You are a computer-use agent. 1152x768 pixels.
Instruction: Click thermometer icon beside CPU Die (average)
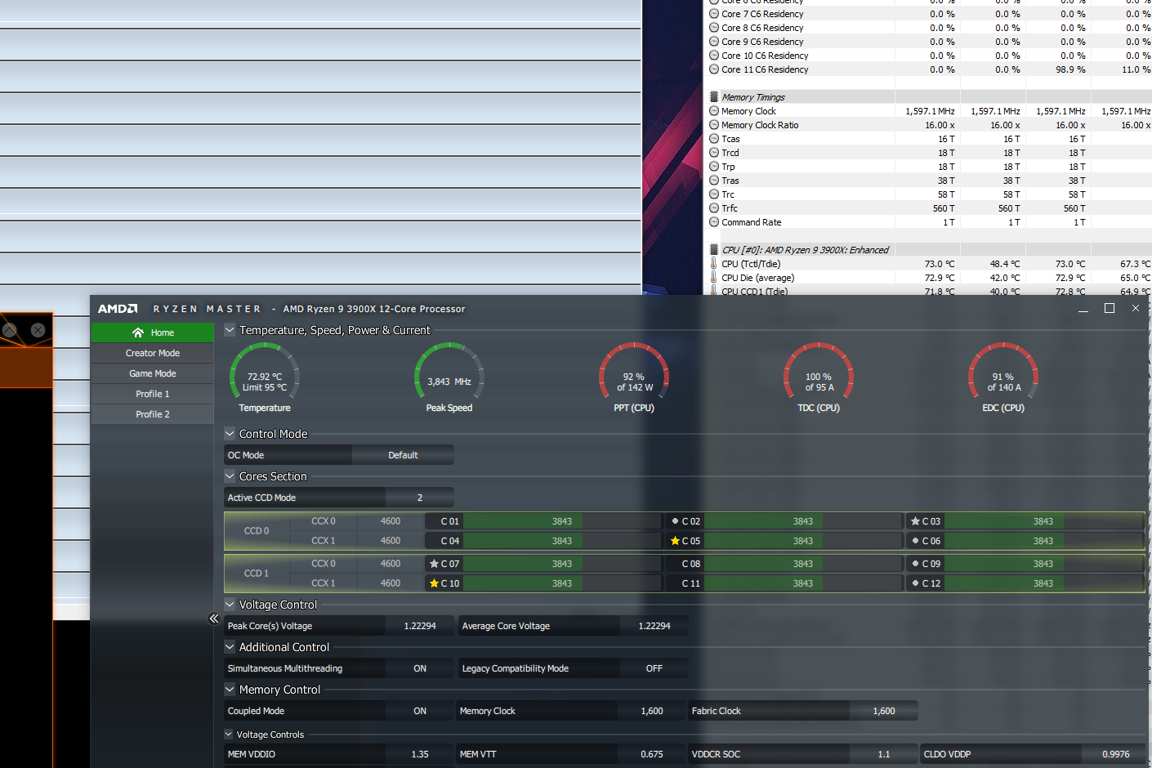[x=714, y=278]
